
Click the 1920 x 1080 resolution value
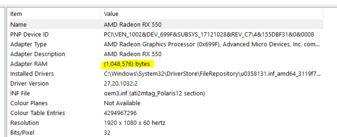134,123
